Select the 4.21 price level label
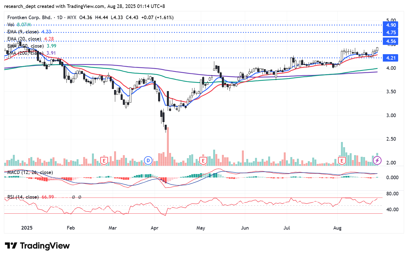The height and width of the screenshot is (258, 408). pyautogui.click(x=391, y=58)
